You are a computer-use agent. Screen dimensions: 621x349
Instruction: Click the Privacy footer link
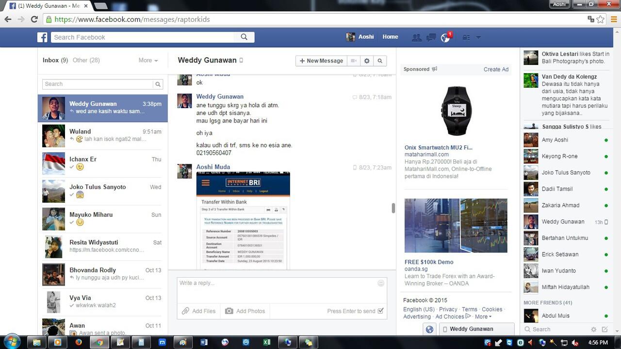(448, 309)
